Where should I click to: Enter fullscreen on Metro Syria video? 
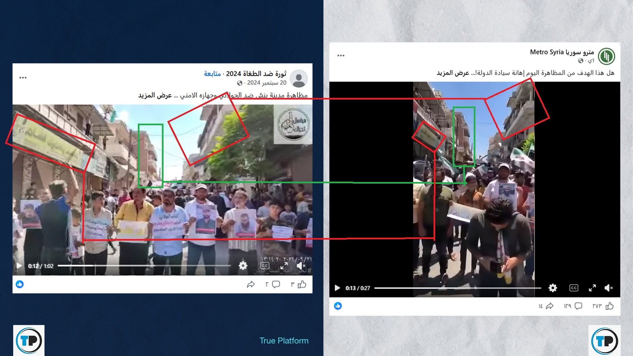[x=592, y=288]
